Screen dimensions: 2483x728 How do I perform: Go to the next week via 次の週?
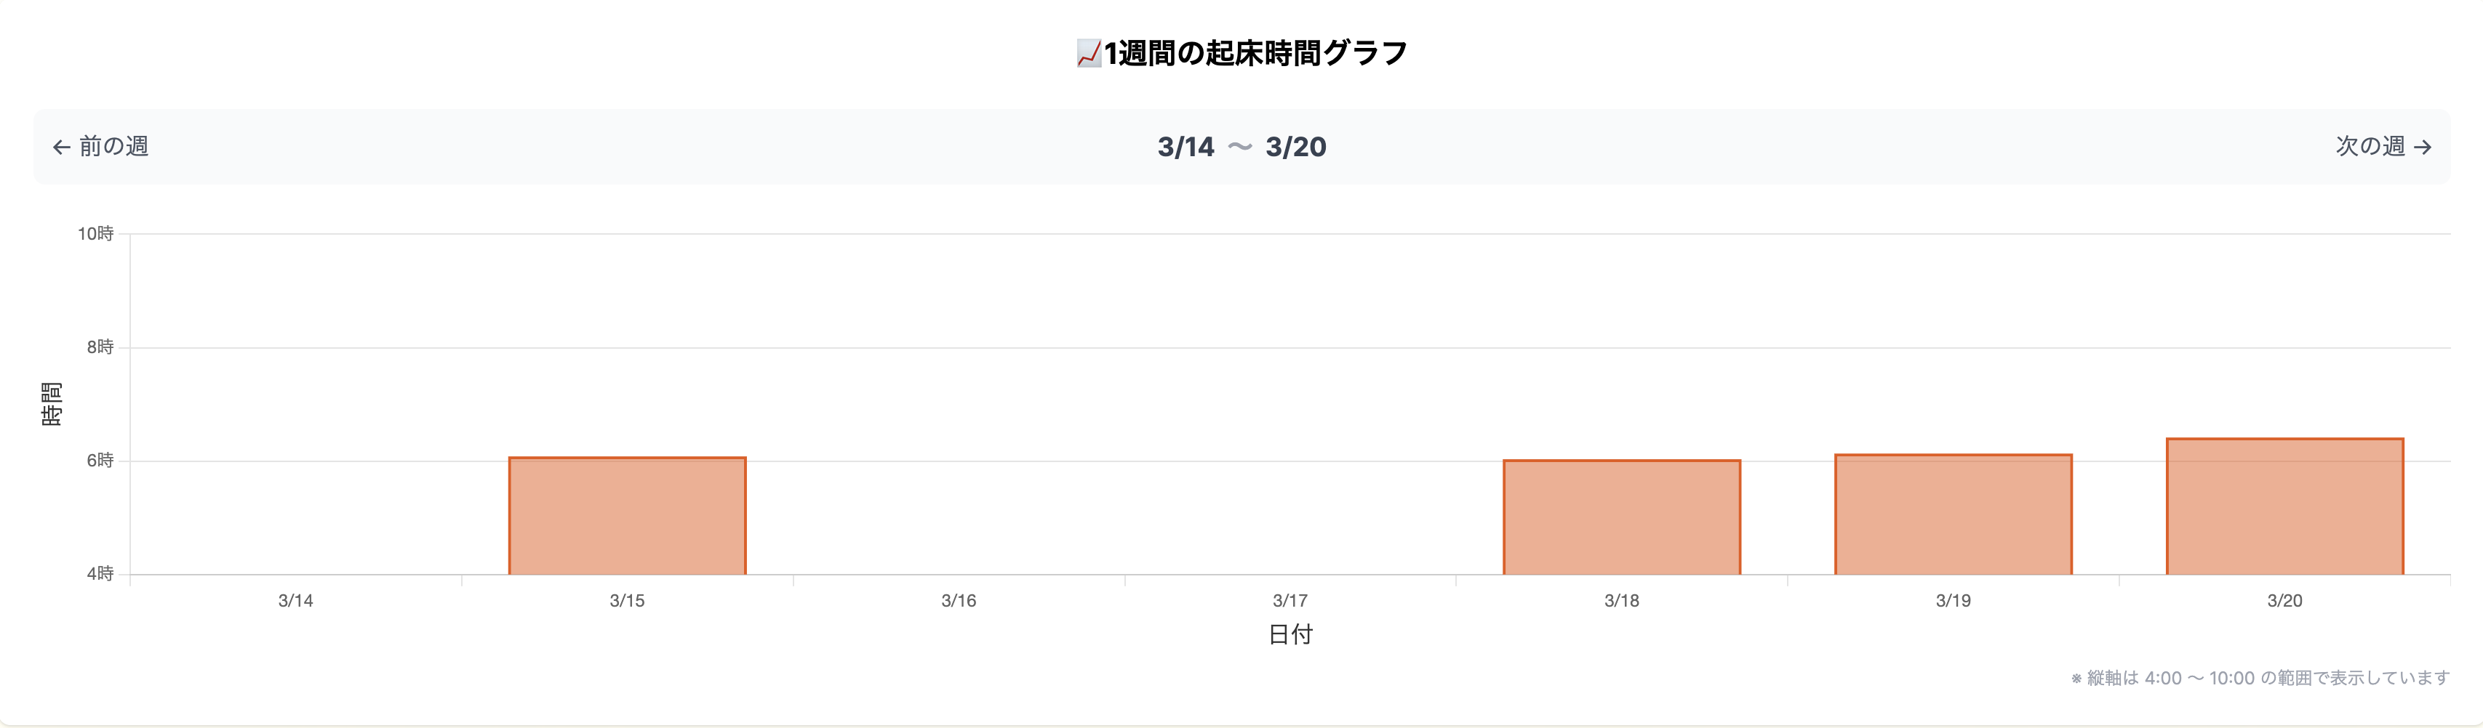(2381, 146)
